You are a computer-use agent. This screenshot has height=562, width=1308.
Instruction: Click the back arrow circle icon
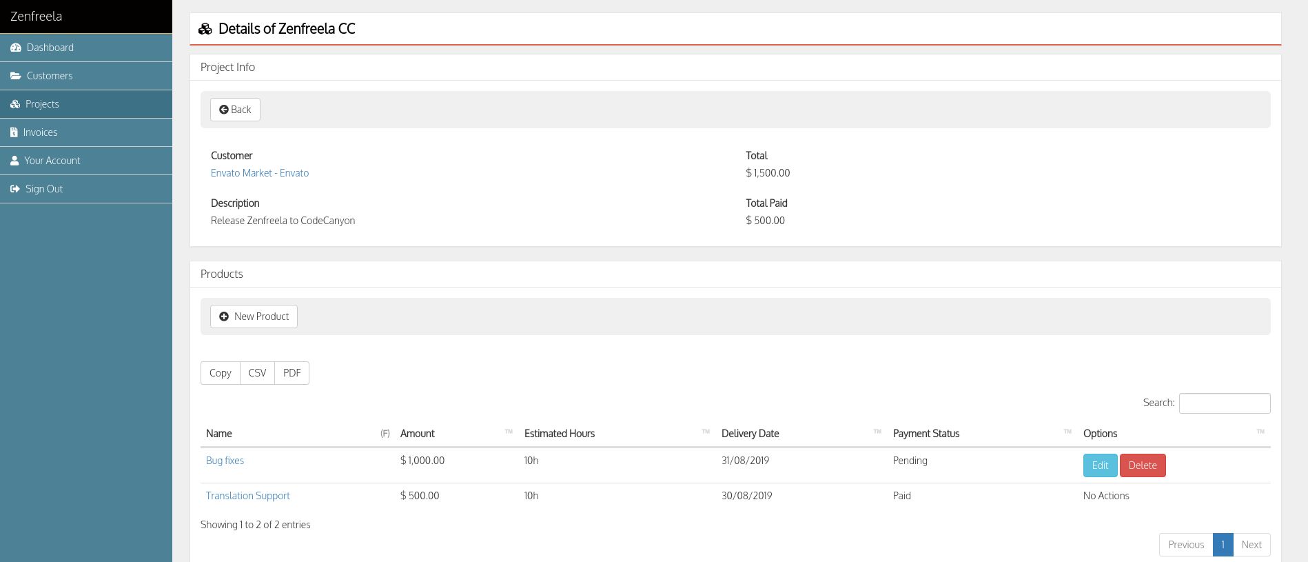coord(224,110)
